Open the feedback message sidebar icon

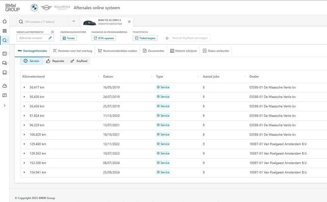(x=5, y=95)
